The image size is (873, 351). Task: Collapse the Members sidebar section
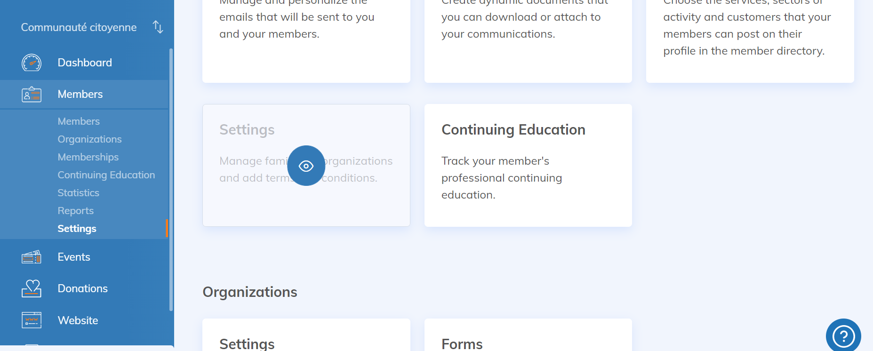click(x=80, y=94)
